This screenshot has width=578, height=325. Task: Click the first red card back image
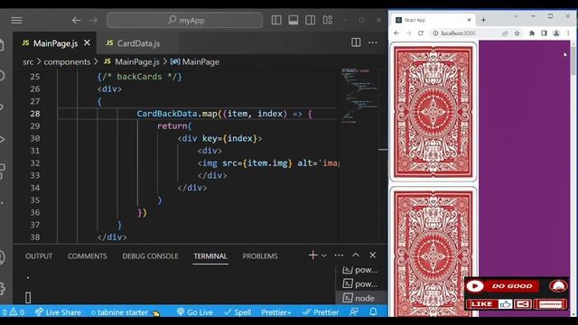433,112
